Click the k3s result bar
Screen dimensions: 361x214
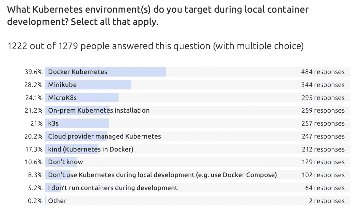[197, 123]
